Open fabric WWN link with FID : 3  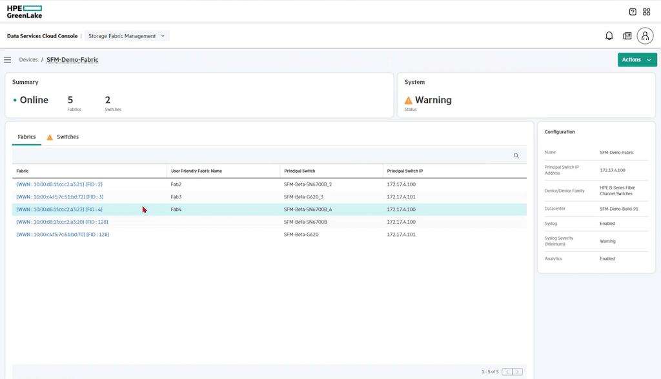(59, 197)
